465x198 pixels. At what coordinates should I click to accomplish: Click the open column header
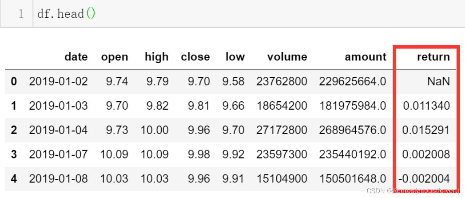(114, 57)
